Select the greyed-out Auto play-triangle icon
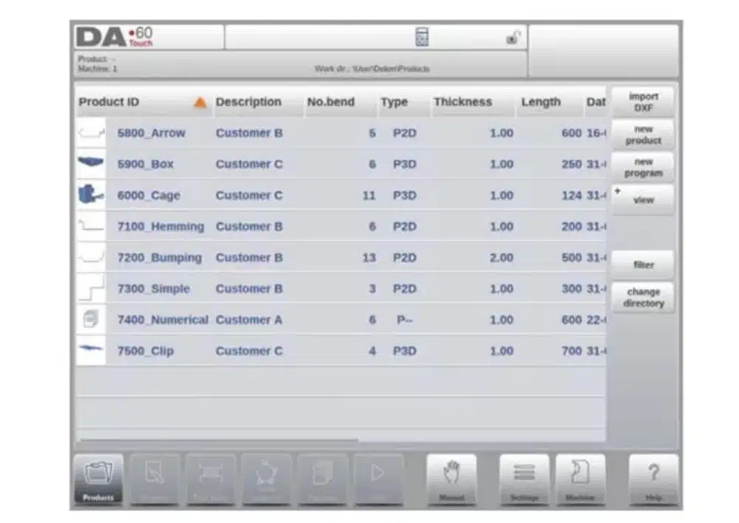The height and width of the screenshot is (523, 739). (x=378, y=479)
